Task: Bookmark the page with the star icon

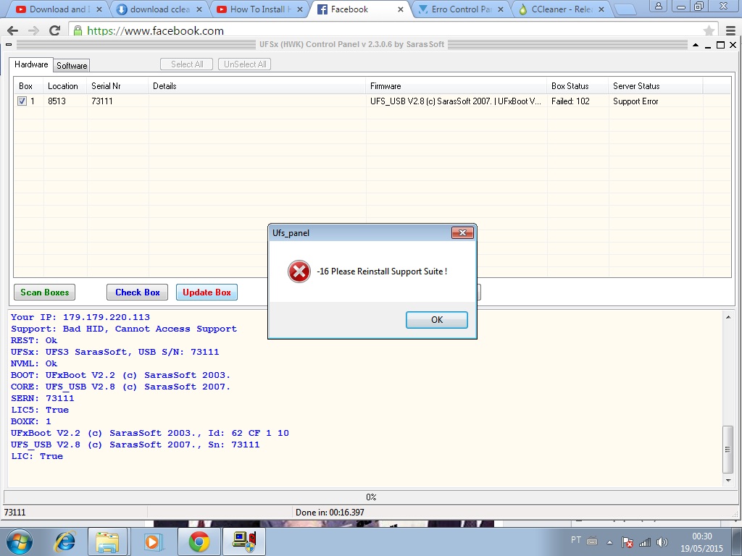Action: [709, 30]
